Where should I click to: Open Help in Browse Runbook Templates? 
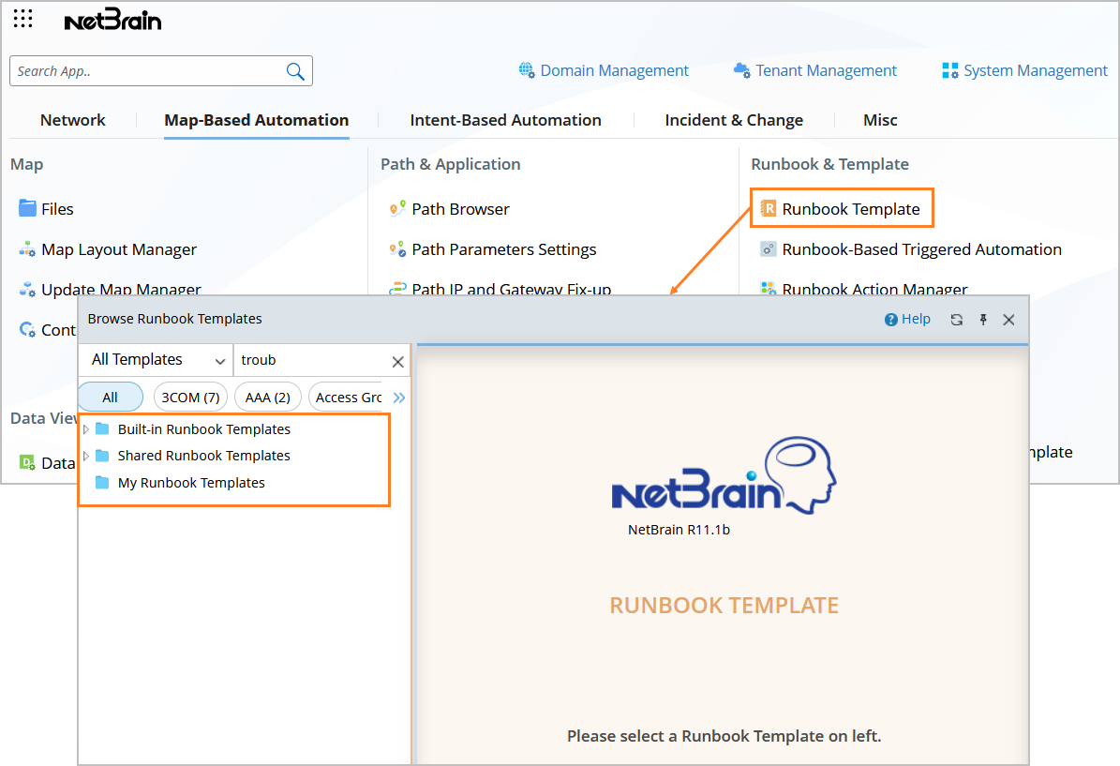coord(907,319)
